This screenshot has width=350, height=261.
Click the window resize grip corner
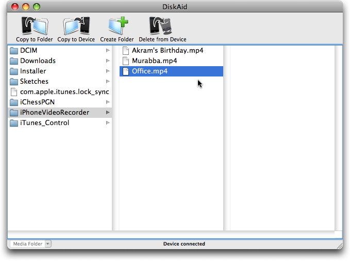(x=340, y=245)
